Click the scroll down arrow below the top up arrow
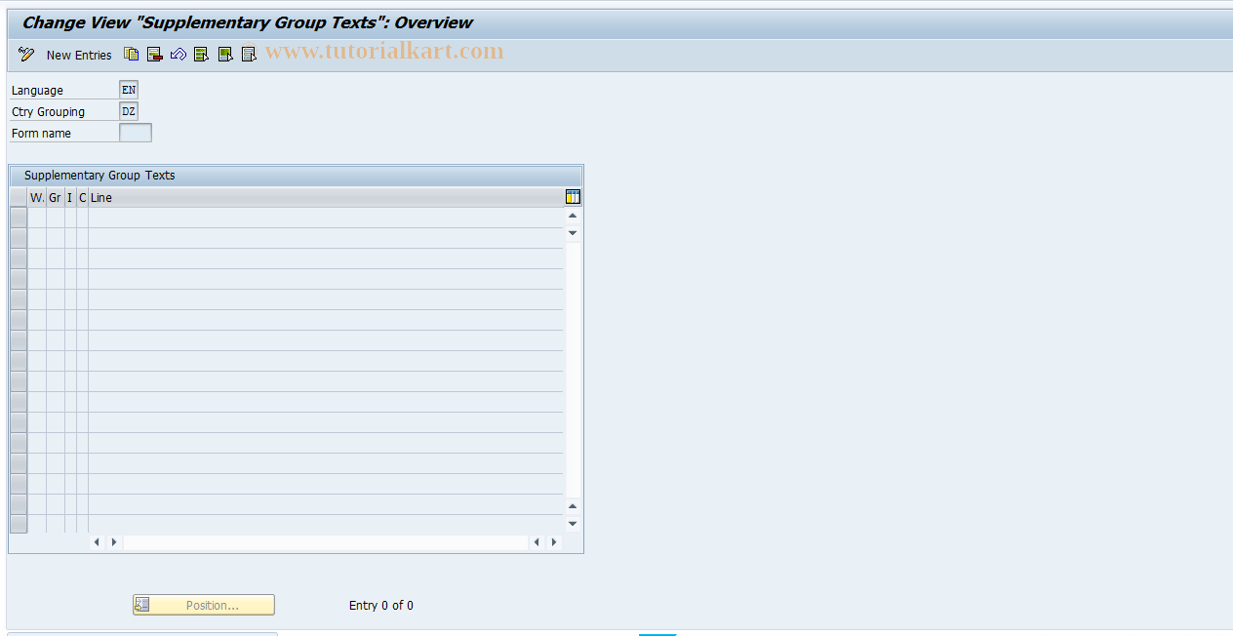1233x636 pixels. click(x=573, y=232)
